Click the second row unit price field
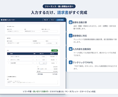The height and width of the screenshot is (97, 118). [43, 60]
